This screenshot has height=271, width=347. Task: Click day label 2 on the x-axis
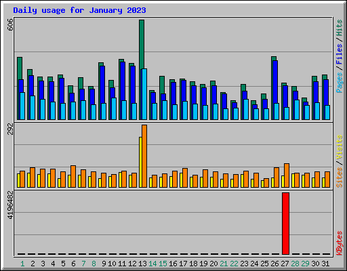pyautogui.click(x=33, y=264)
